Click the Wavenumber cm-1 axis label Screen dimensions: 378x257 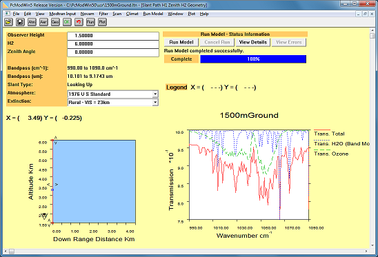(x=244, y=235)
